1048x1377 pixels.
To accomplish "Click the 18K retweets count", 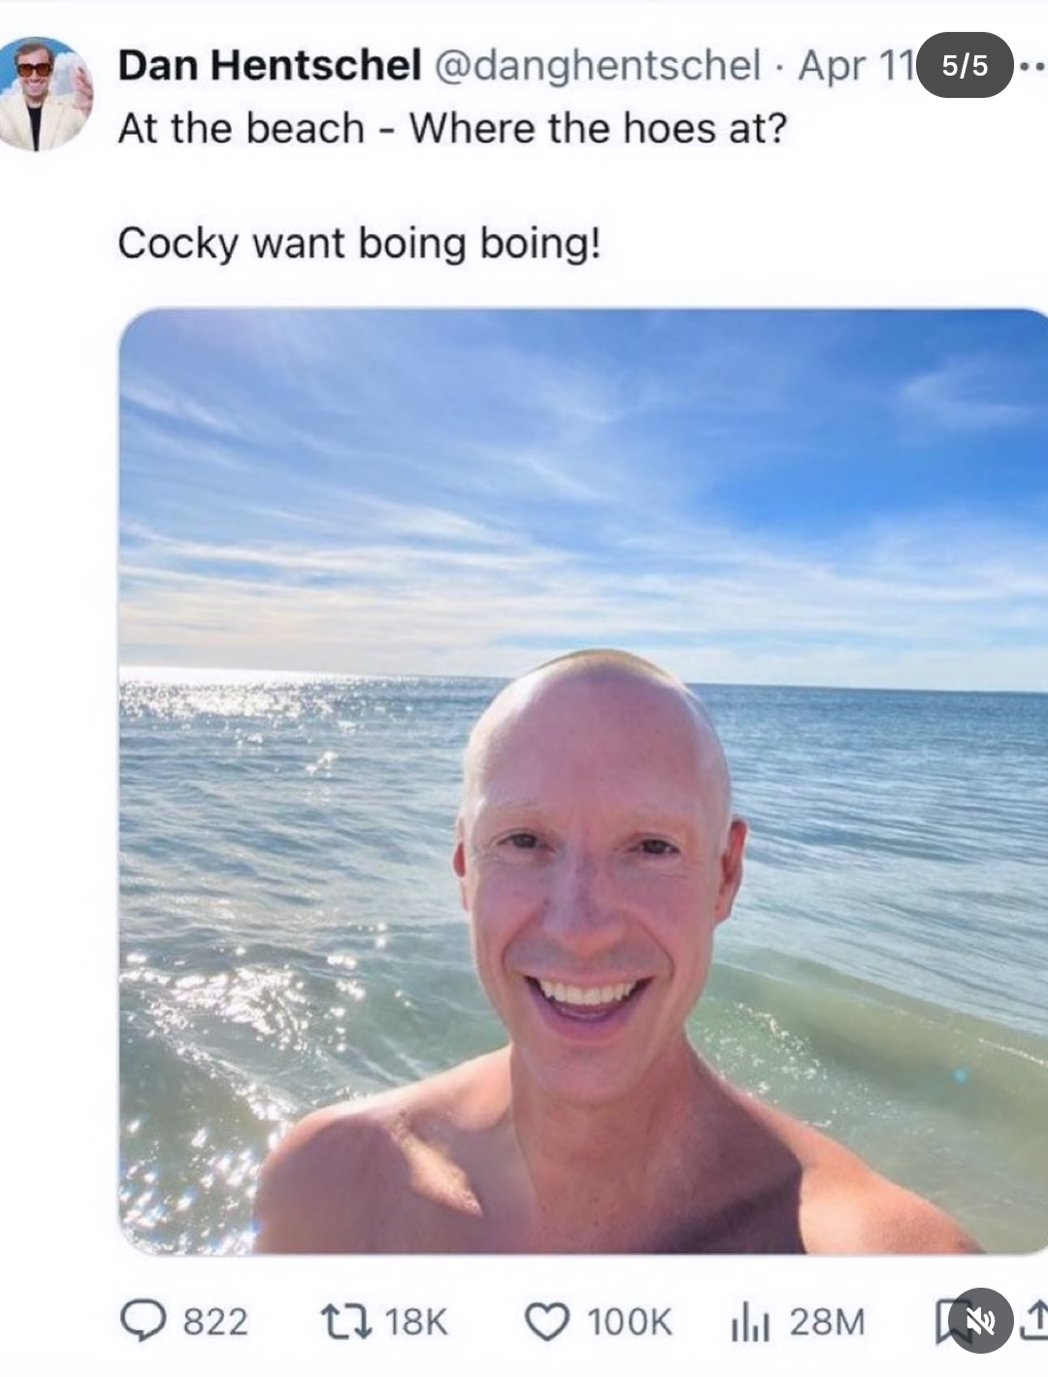I will 415,1322.
